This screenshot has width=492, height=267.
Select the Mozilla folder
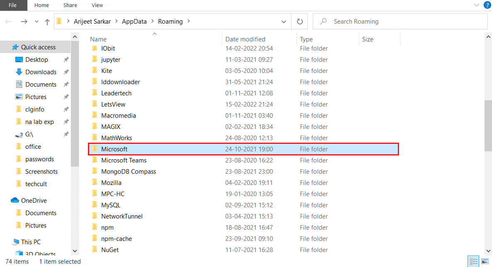[x=111, y=182]
